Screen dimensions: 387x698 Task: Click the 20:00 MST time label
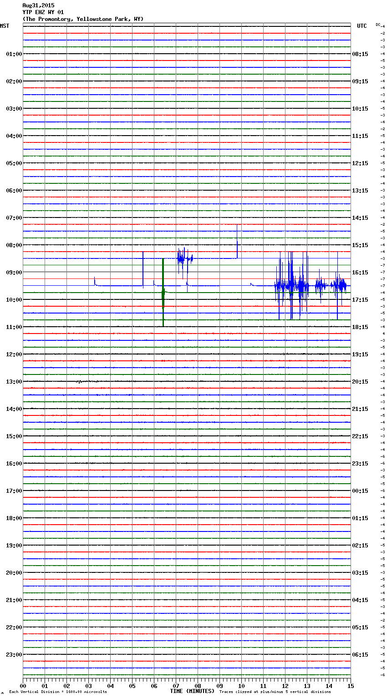14,573
